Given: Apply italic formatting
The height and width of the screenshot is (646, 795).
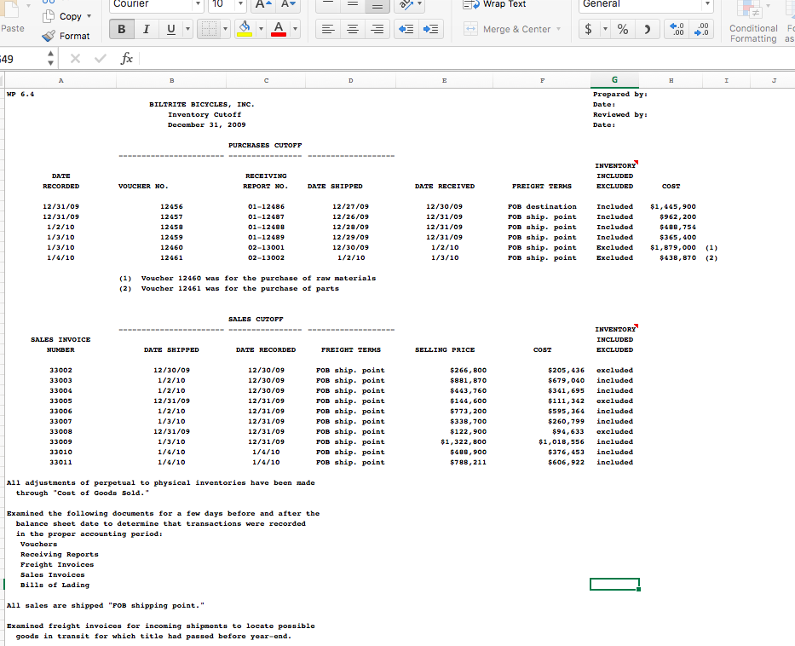Looking at the screenshot, I should [x=145, y=28].
